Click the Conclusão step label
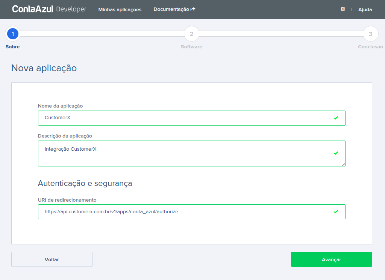 coord(370,47)
